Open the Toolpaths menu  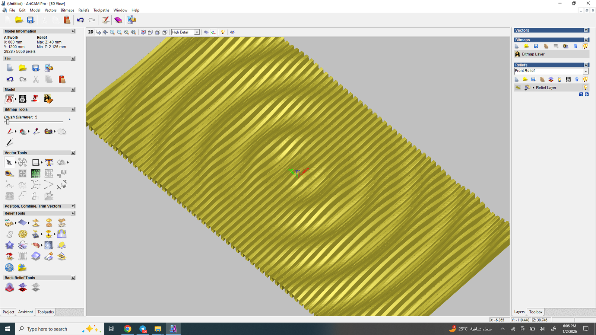(101, 10)
